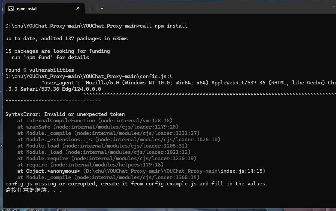The image size is (336, 211).
Task: Close the npm install tab
Action: click(78, 8)
